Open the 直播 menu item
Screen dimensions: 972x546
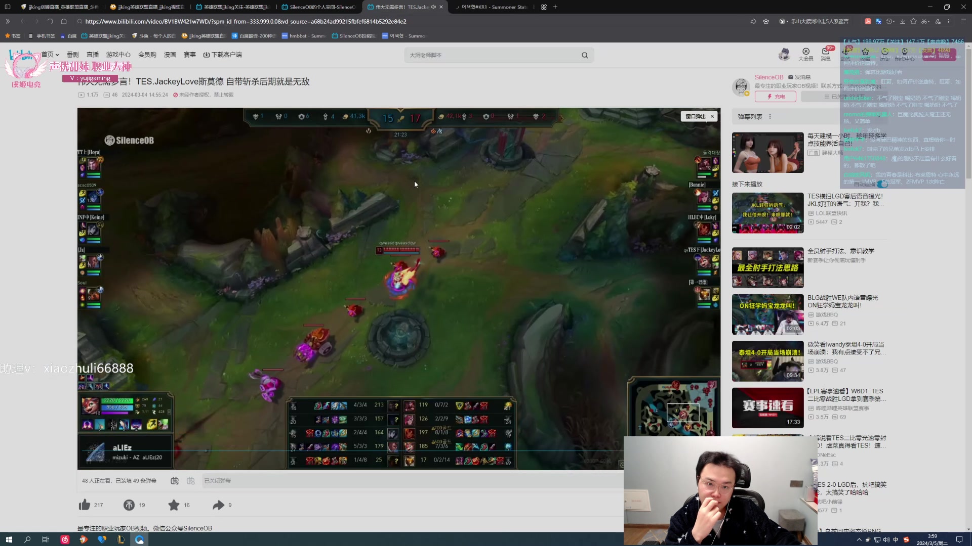(93, 55)
